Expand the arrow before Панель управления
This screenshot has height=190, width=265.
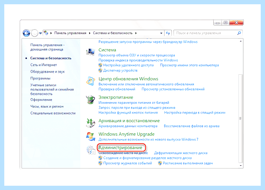[51, 33]
